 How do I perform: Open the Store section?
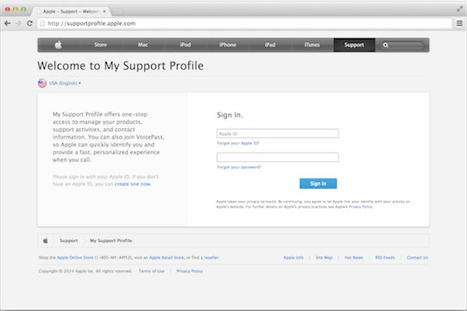pyautogui.click(x=100, y=45)
